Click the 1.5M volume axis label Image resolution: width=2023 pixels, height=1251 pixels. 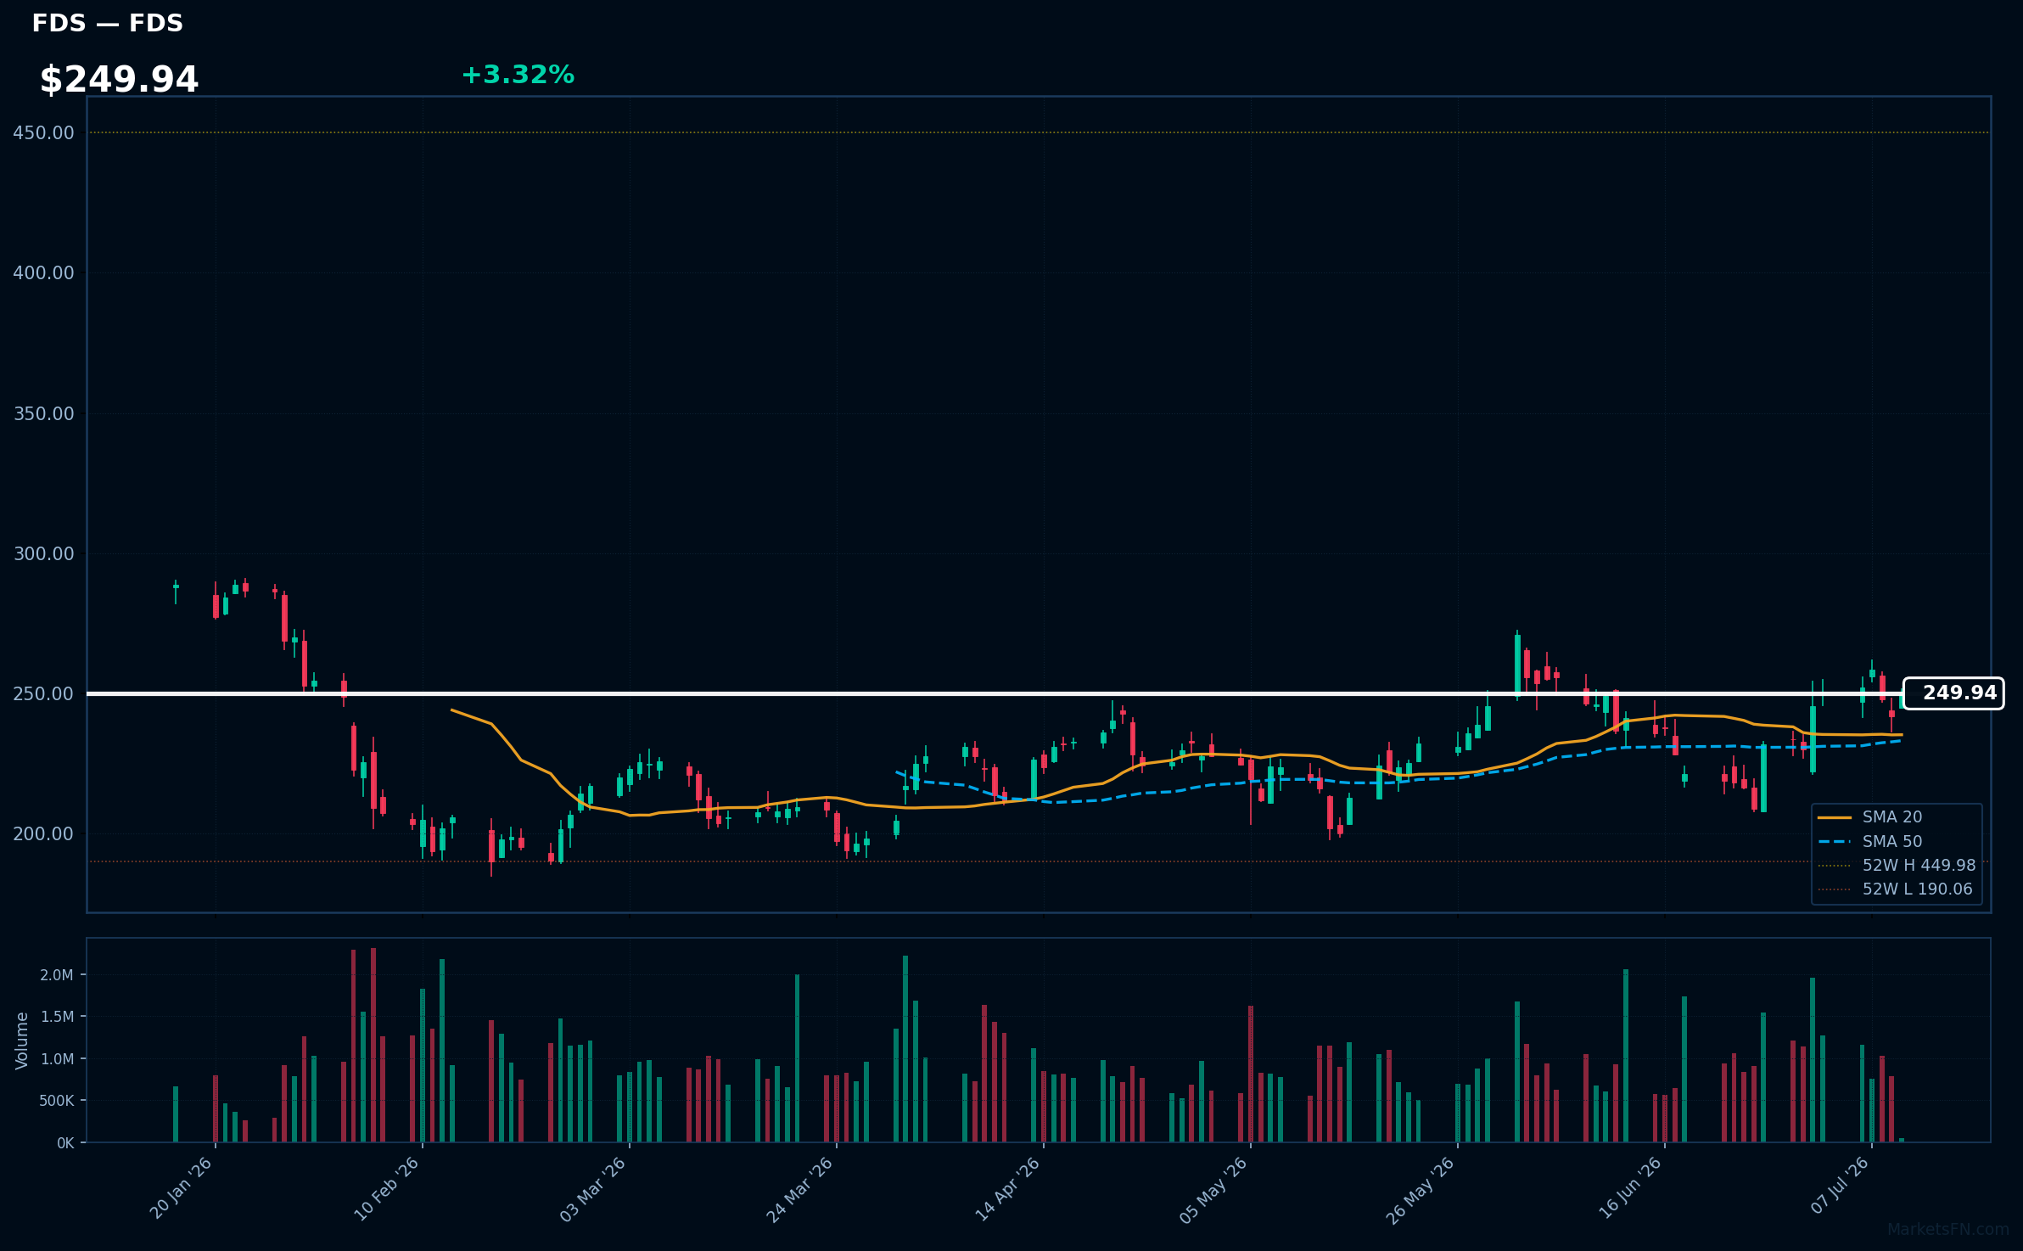point(57,1017)
